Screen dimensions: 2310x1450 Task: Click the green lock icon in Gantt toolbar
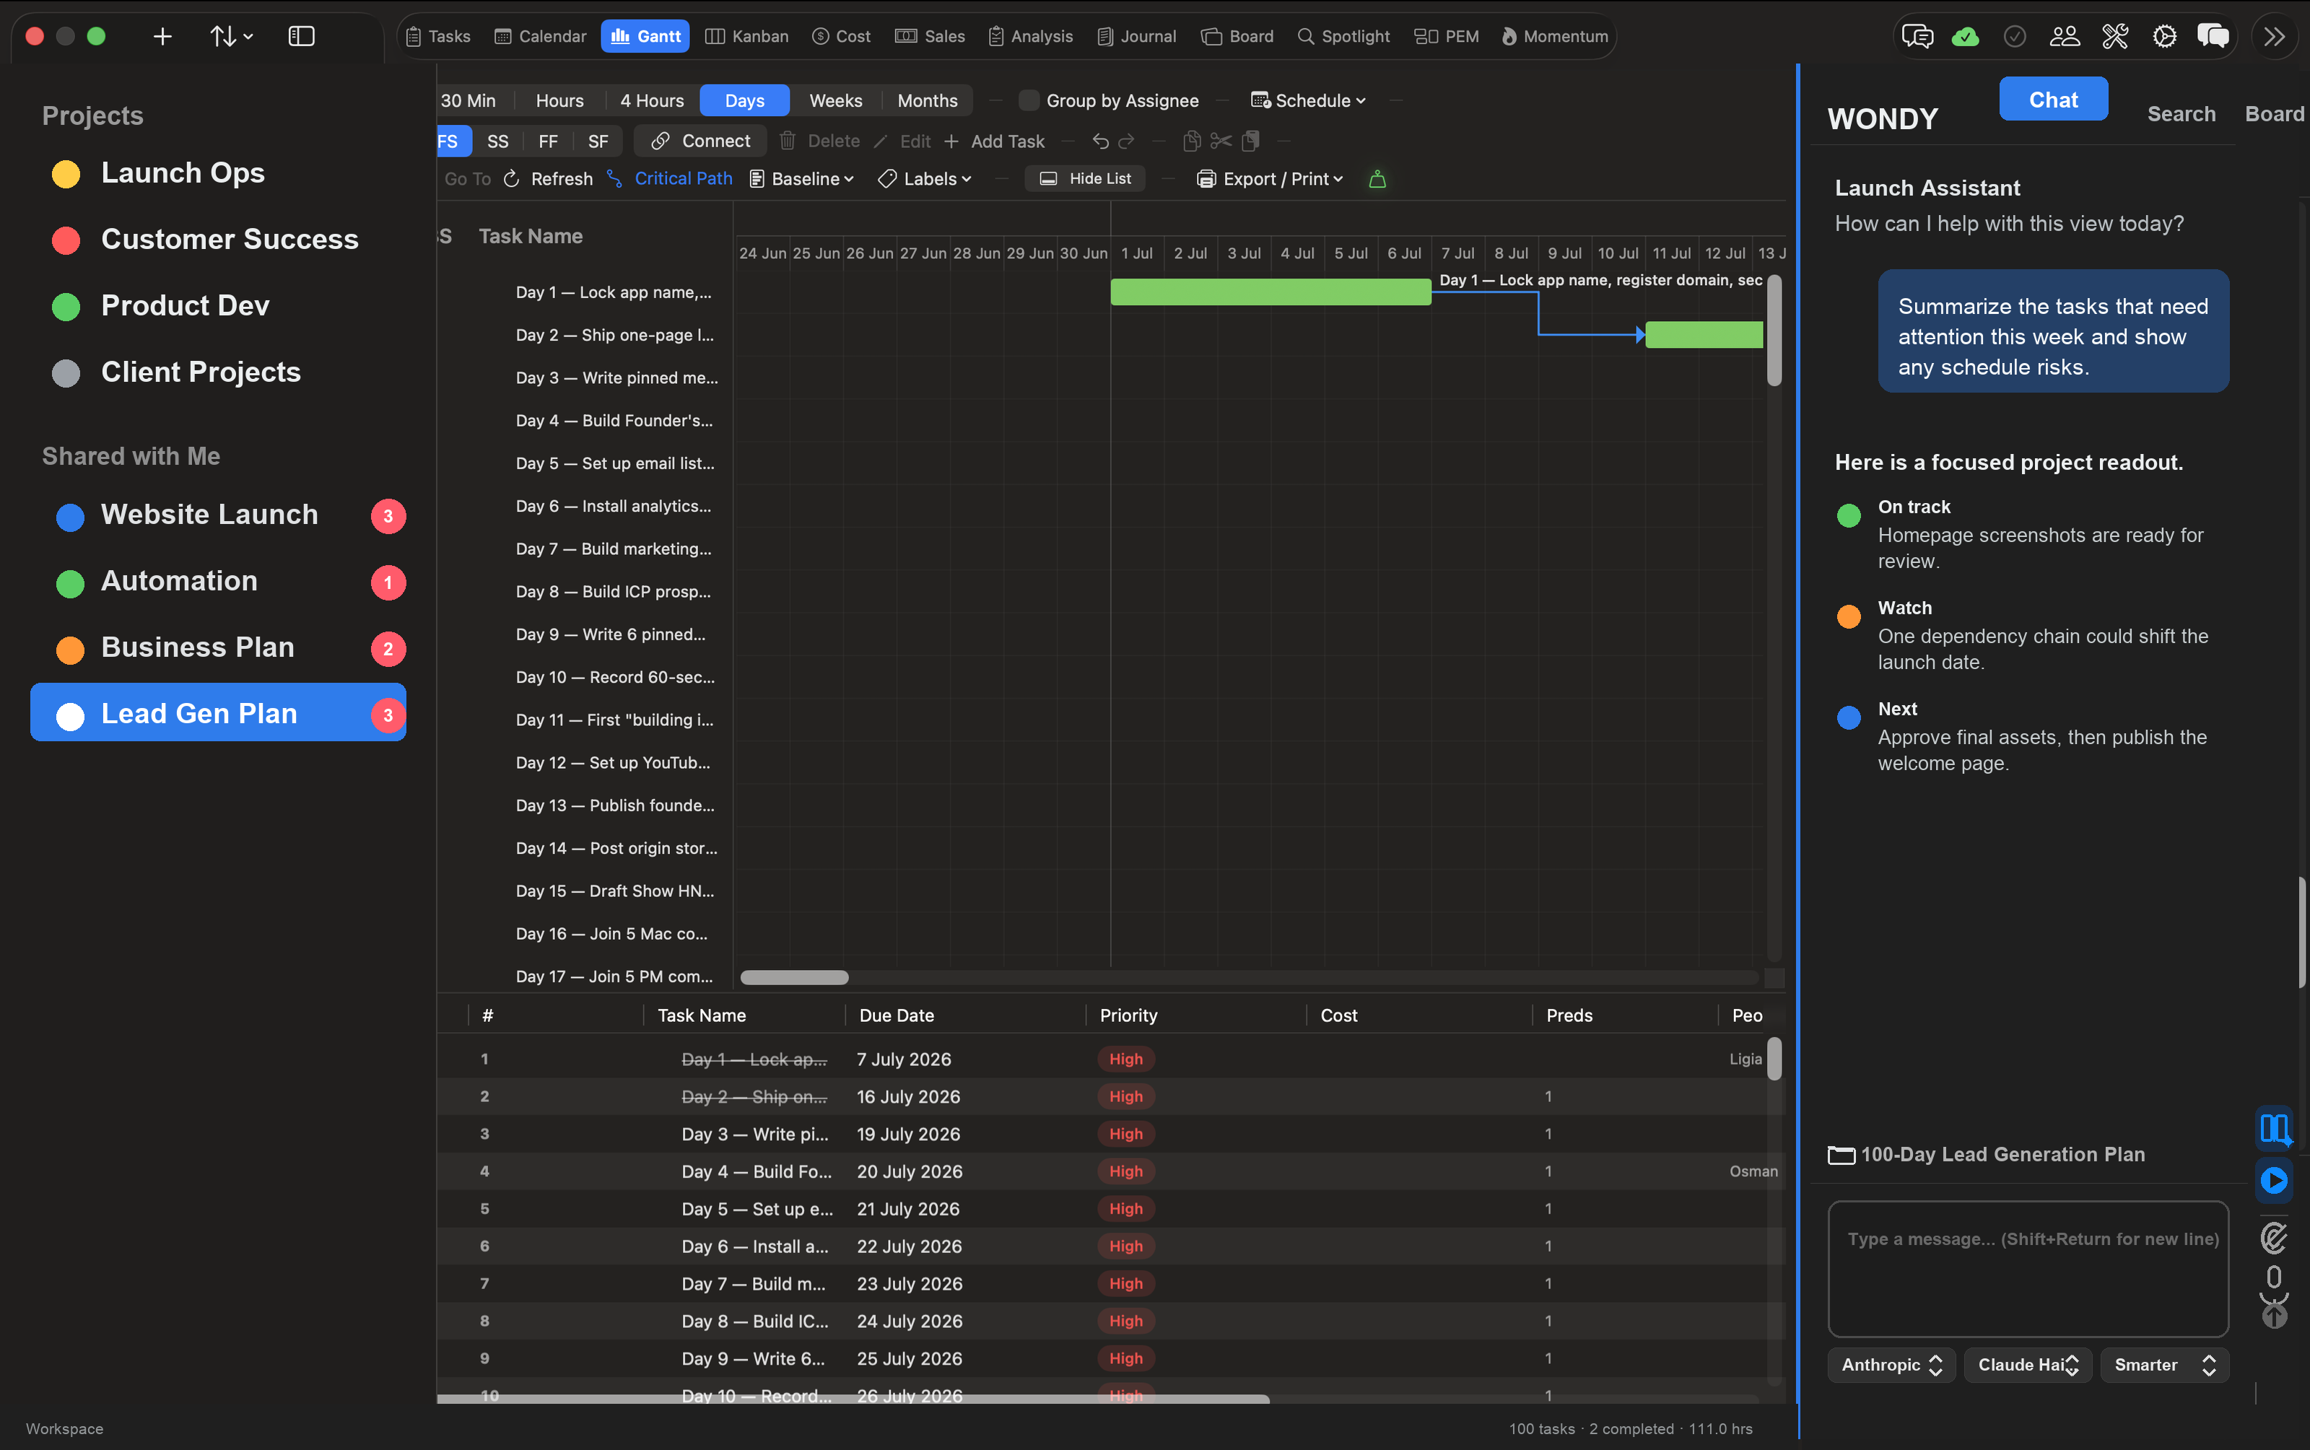[x=1377, y=178]
